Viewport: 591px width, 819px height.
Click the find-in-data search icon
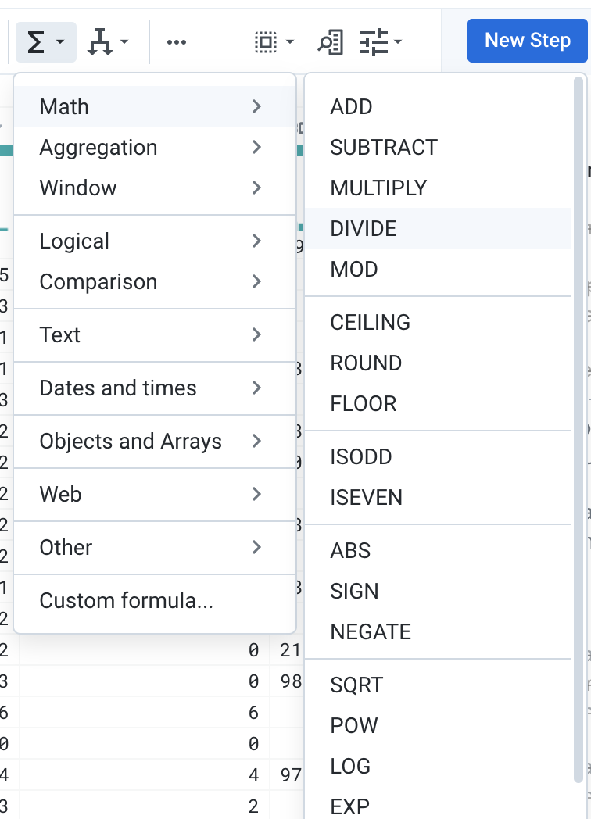point(329,41)
